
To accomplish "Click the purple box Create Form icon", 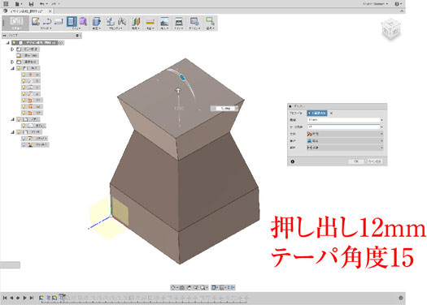I will click(83, 22).
